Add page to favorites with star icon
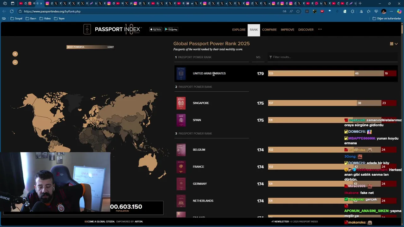This screenshot has width=404, height=227. pyautogui.click(x=298, y=11)
